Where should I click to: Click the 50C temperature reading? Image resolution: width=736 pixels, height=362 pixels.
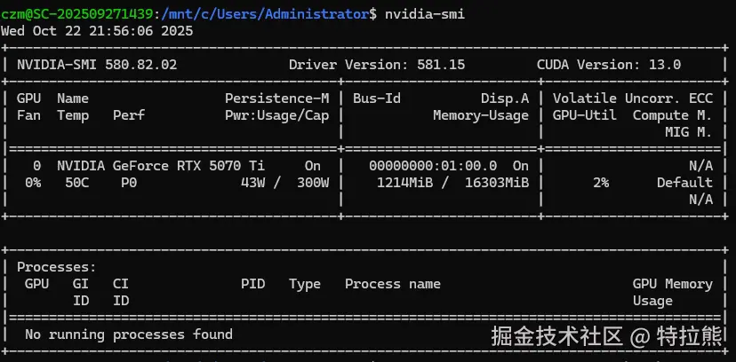[x=72, y=183]
